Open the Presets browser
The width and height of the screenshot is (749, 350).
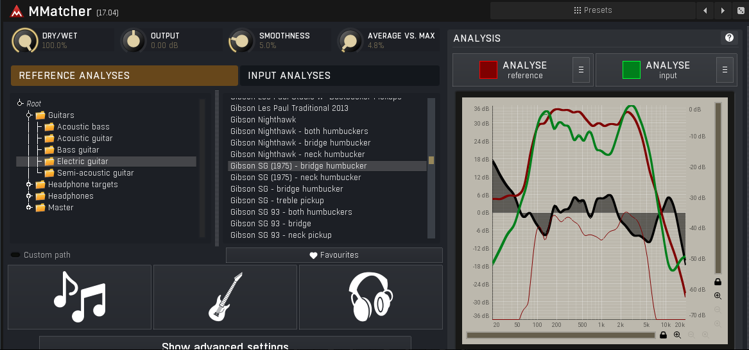coord(593,10)
